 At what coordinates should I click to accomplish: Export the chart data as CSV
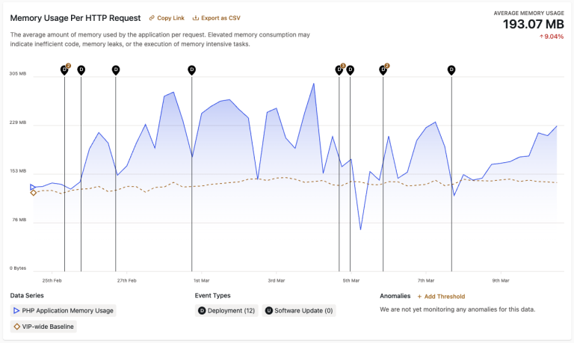[x=216, y=18]
